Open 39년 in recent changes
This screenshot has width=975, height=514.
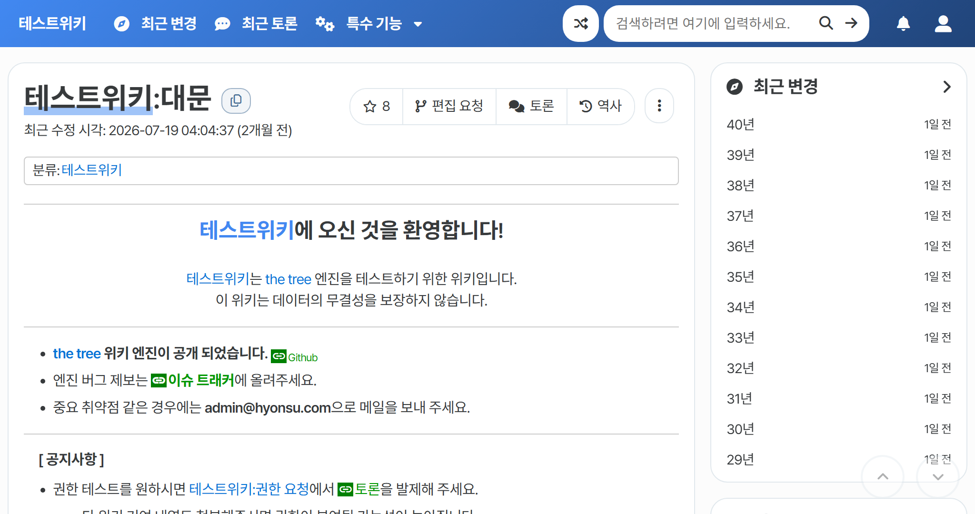pos(740,155)
